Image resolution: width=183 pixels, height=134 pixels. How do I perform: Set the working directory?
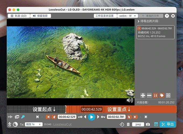[105, 16]
